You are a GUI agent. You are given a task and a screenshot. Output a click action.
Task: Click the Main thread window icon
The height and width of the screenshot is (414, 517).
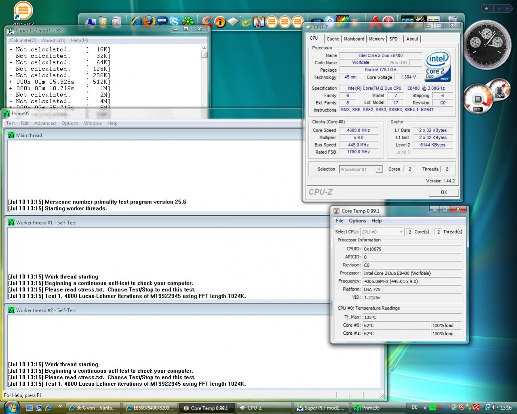tap(11, 135)
